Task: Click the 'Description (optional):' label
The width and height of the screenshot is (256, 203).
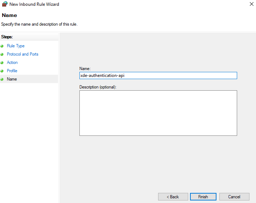Action: [98, 87]
